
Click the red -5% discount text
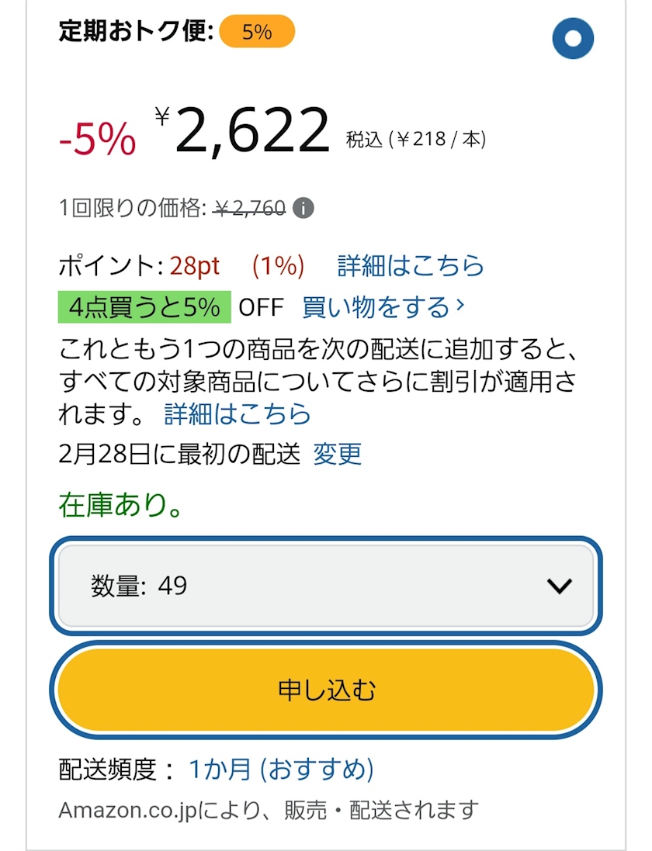pyautogui.click(x=98, y=140)
